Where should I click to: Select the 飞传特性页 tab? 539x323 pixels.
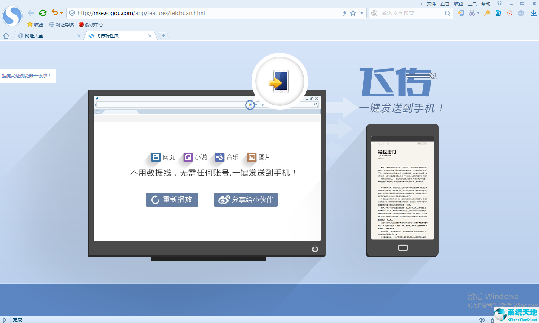pos(120,36)
